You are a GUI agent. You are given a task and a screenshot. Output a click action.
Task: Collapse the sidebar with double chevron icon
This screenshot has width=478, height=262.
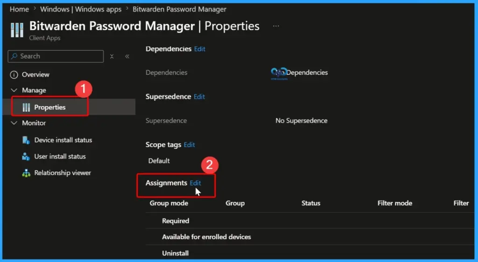127,56
